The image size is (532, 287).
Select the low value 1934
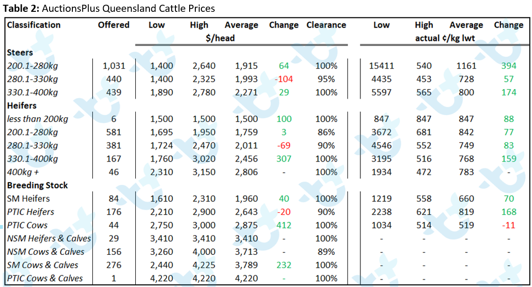[x=381, y=172]
